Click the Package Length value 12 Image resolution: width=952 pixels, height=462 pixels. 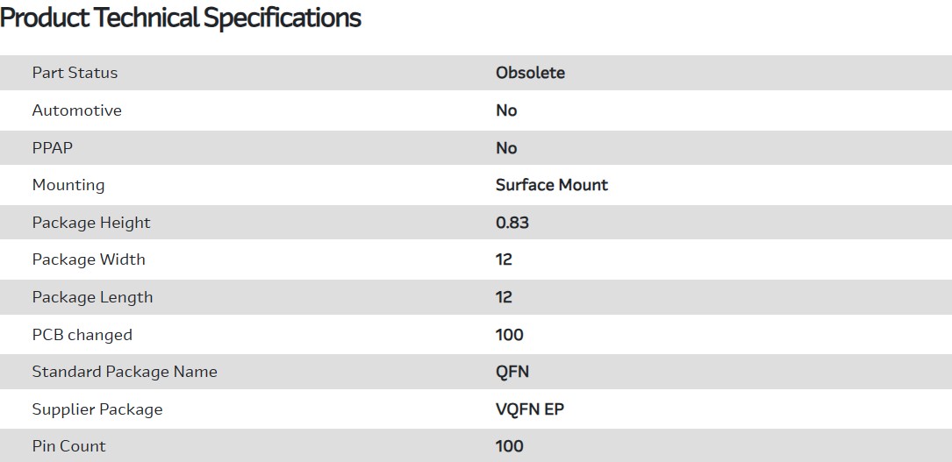pos(504,297)
